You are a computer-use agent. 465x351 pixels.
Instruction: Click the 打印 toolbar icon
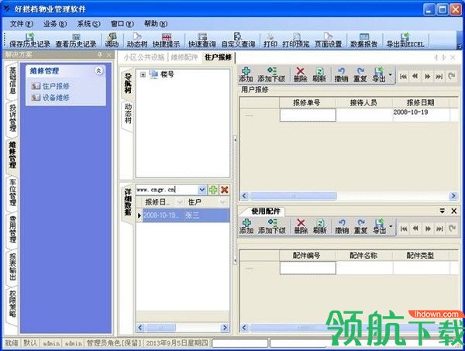(270, 40)
